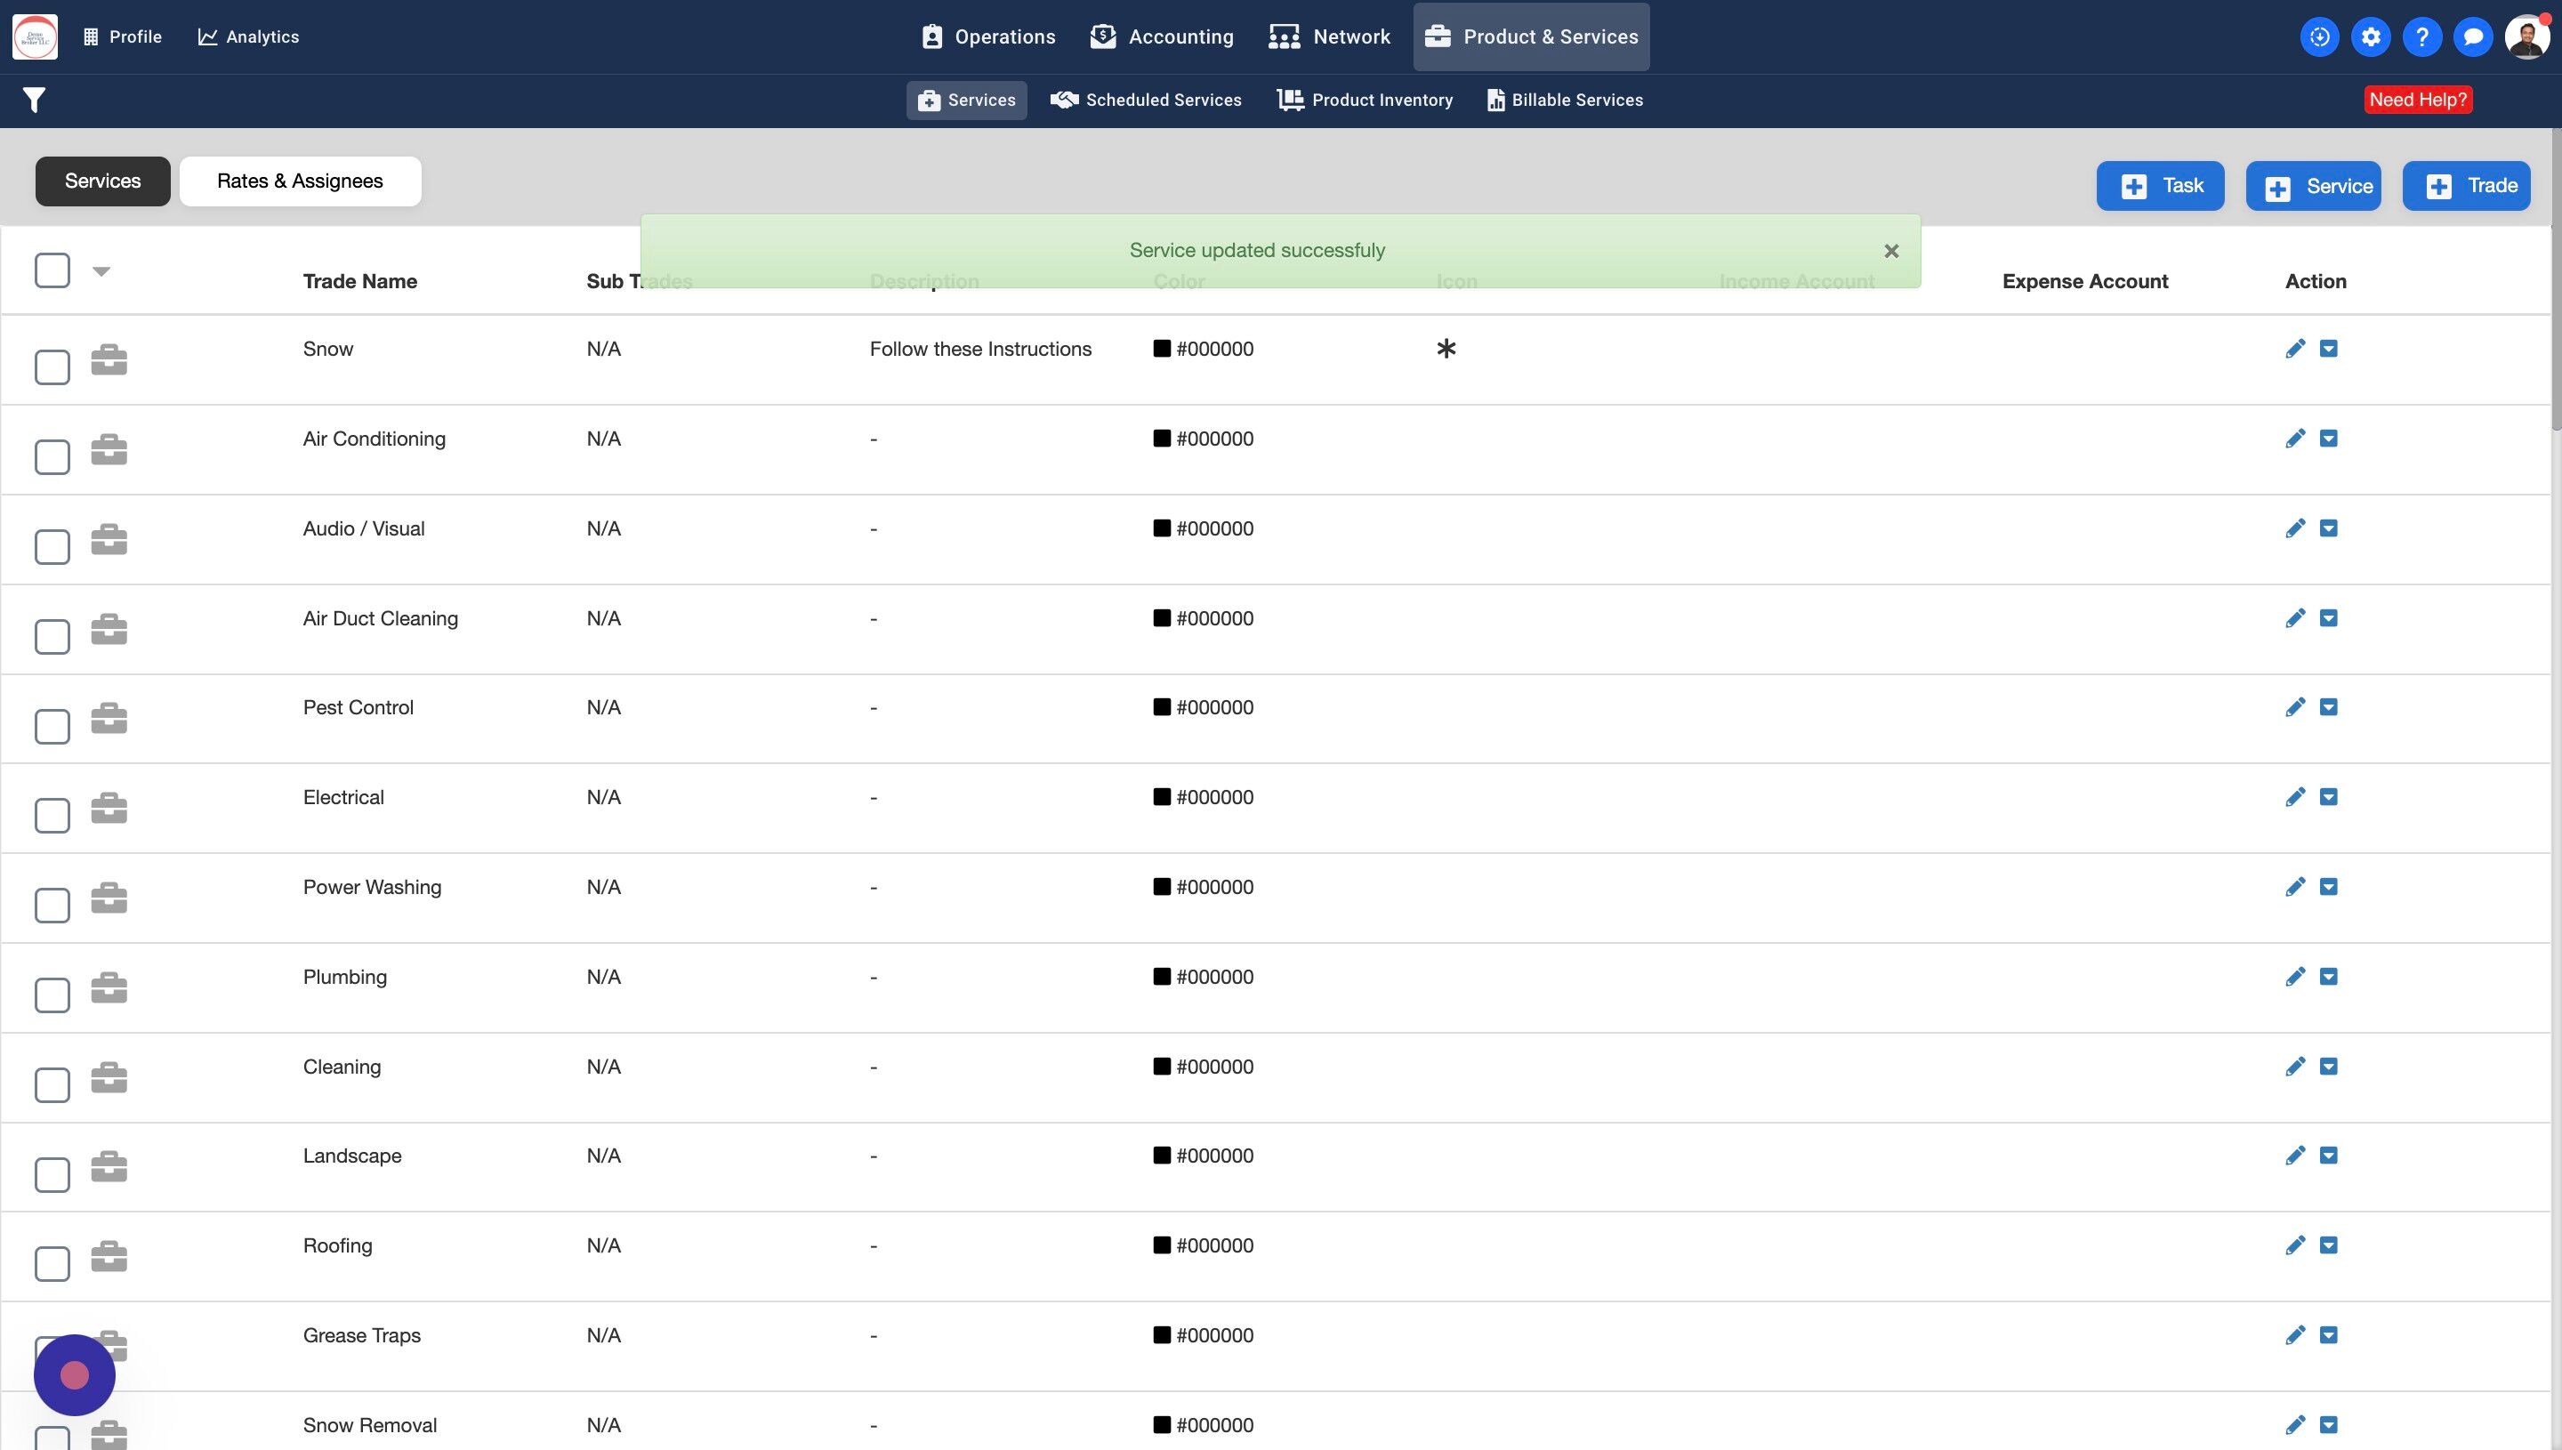
Task: Click the pencil icon for Pest Control
Action: 2294,707
